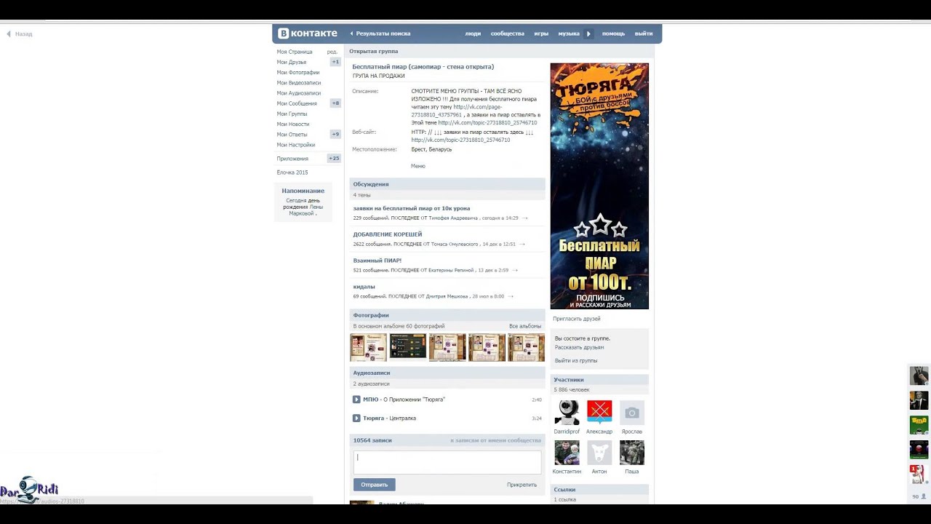Screen dimensions: 931x524
Task: Open topic Взаимный ПИАР!
Action: [x=377, y=261]
